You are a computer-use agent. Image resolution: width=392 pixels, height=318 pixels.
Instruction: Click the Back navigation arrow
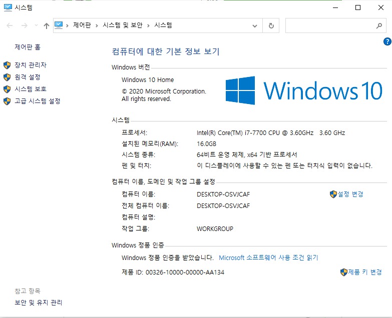click(x=10, y=25)
